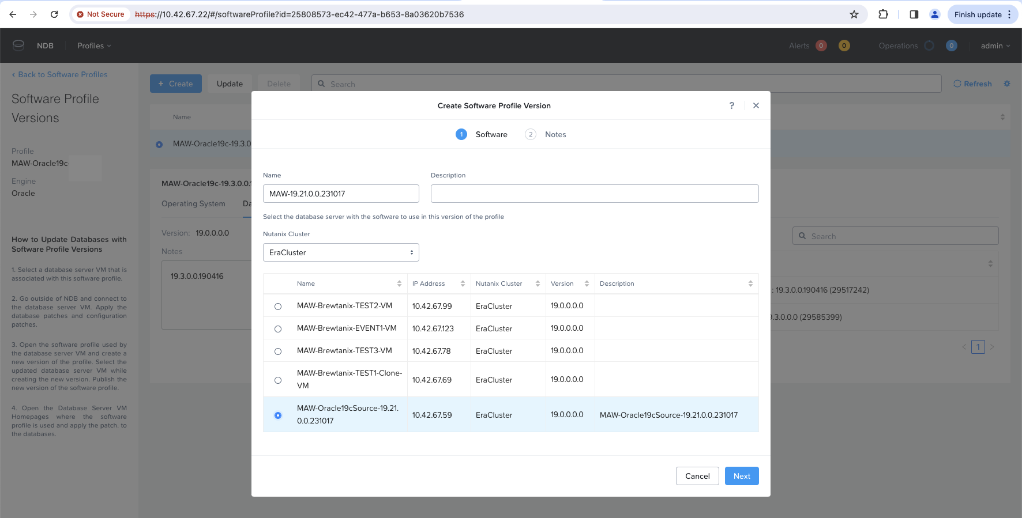Cancel the profile version dialog

(x=697, y=476)
